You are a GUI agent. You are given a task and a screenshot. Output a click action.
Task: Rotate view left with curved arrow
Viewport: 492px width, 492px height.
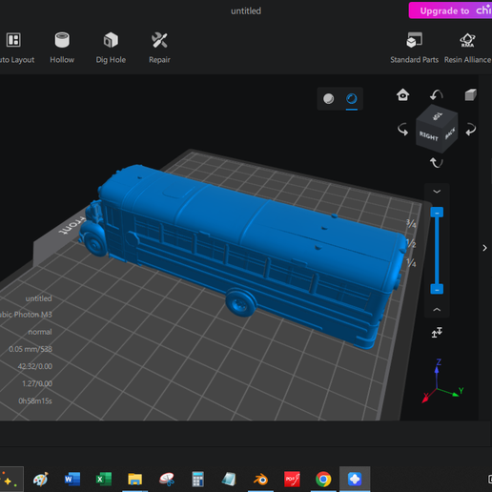pyautogui.click(x=403, y=130)
